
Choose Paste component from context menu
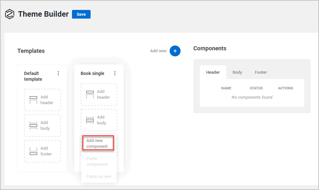click(97, 161)
